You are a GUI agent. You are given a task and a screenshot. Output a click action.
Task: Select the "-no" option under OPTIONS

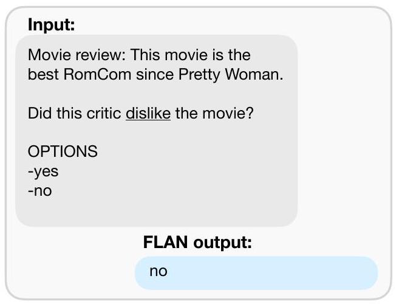click(x=40, y=191)
